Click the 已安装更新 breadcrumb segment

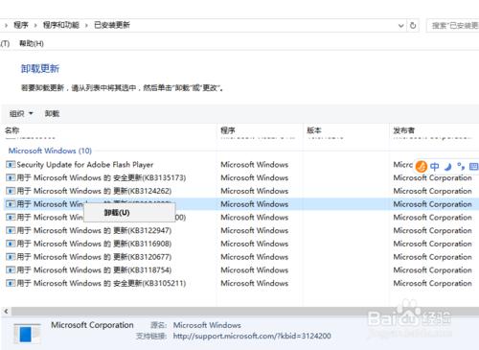[x=112, y=25]
